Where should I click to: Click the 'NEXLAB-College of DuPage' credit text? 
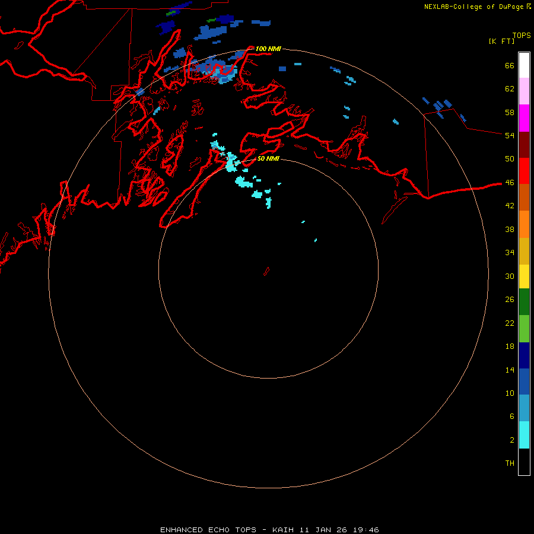point(475,7)
